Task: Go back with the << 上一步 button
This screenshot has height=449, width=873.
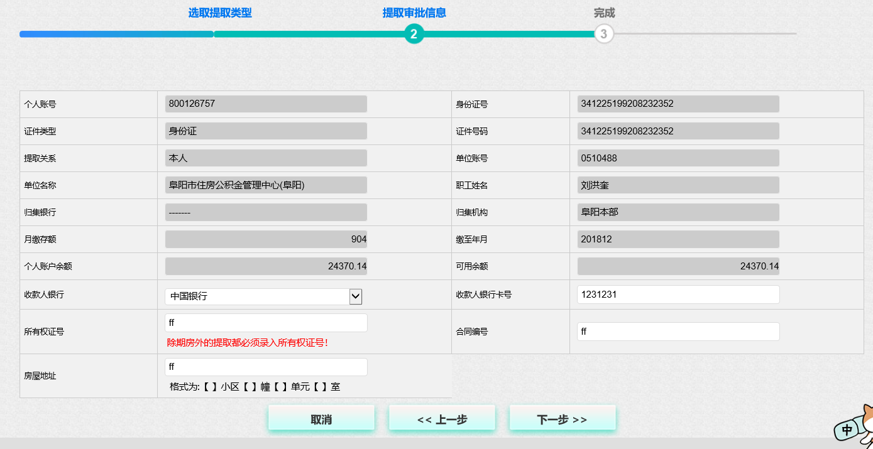Action: tap(442, 419)
